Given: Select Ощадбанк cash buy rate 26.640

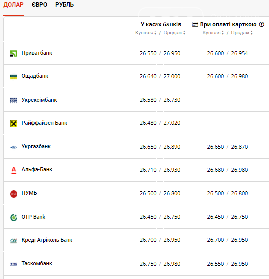Looking at the screenshot, I should pyautogui.click(x=148, y=76).
